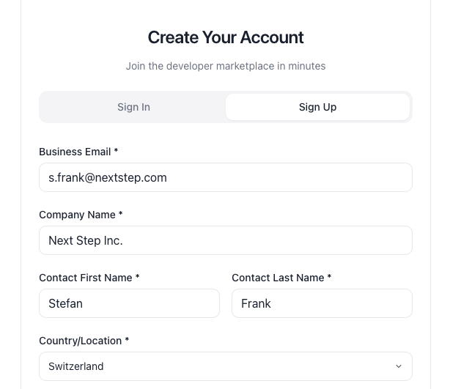Screen dimensions: 450x389
Task: Click the required asterisk beside Company Name
Action: click(x=121, y=215)
